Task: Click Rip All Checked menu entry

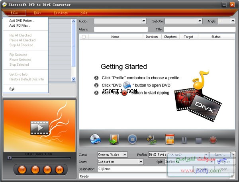Action: click(20, 35)
